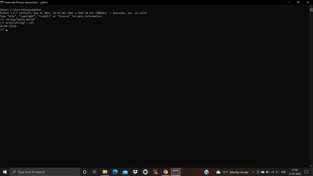Check battery status tray icon

(268, 172)
